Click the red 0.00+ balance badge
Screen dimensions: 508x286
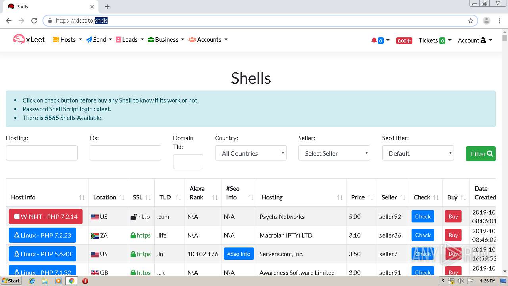click(404, 41)
